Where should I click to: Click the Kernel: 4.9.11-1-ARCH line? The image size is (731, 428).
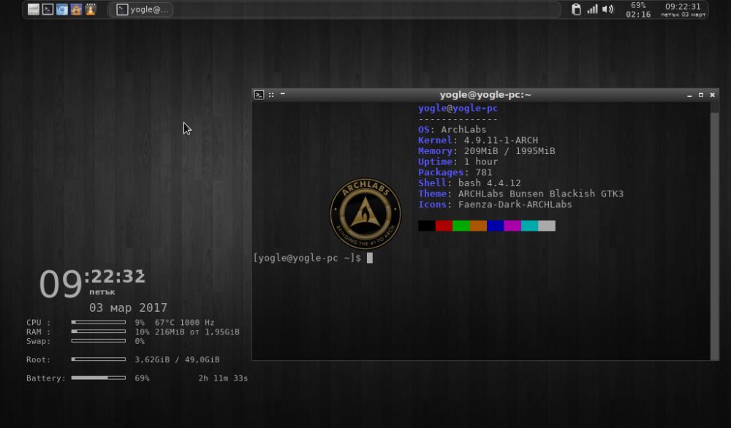478,140
